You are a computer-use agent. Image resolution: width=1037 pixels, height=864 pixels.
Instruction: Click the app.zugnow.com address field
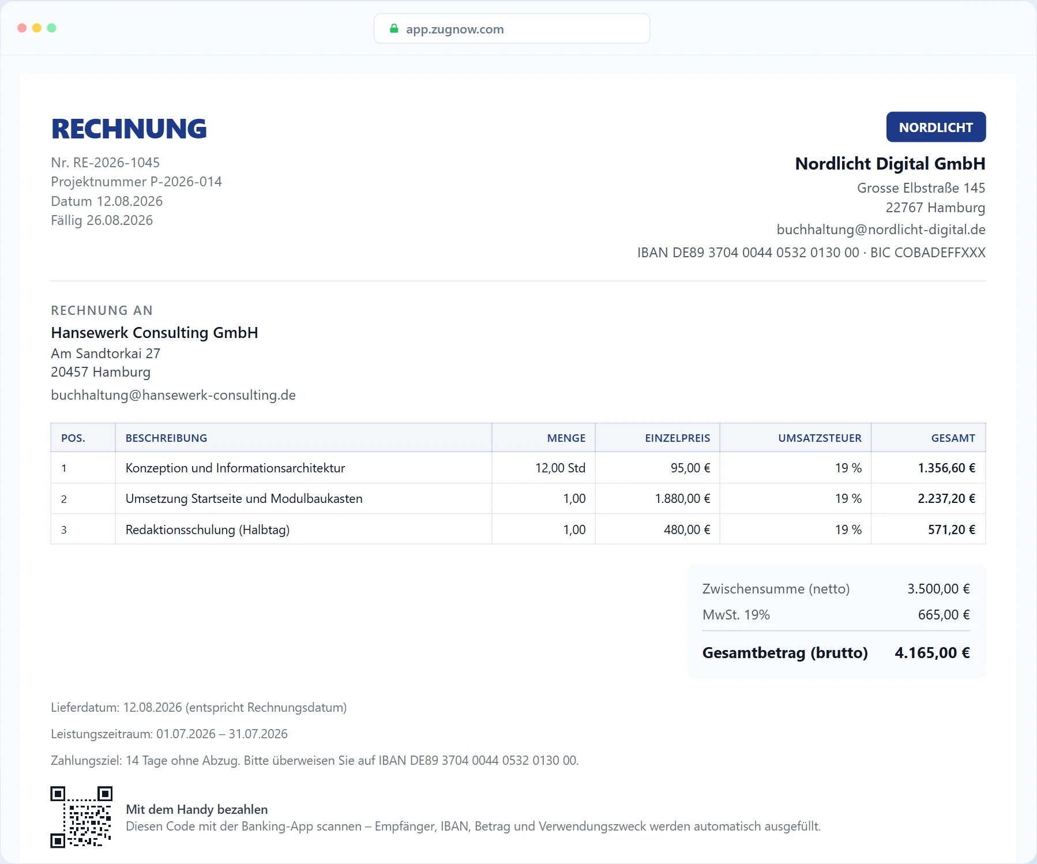[512, 29]
